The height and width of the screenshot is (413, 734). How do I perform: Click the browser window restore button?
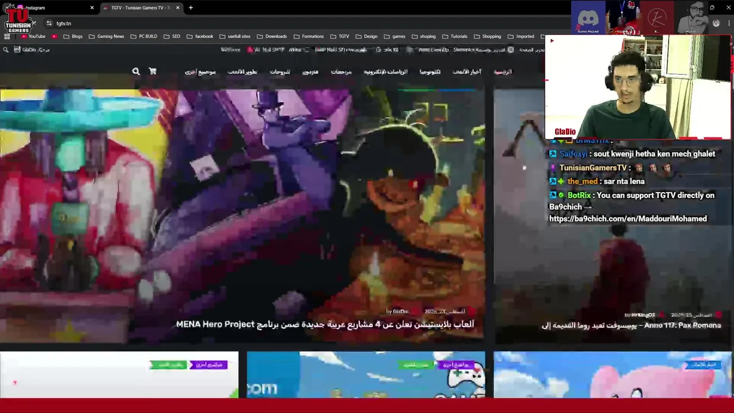click(x=712, y=7)
